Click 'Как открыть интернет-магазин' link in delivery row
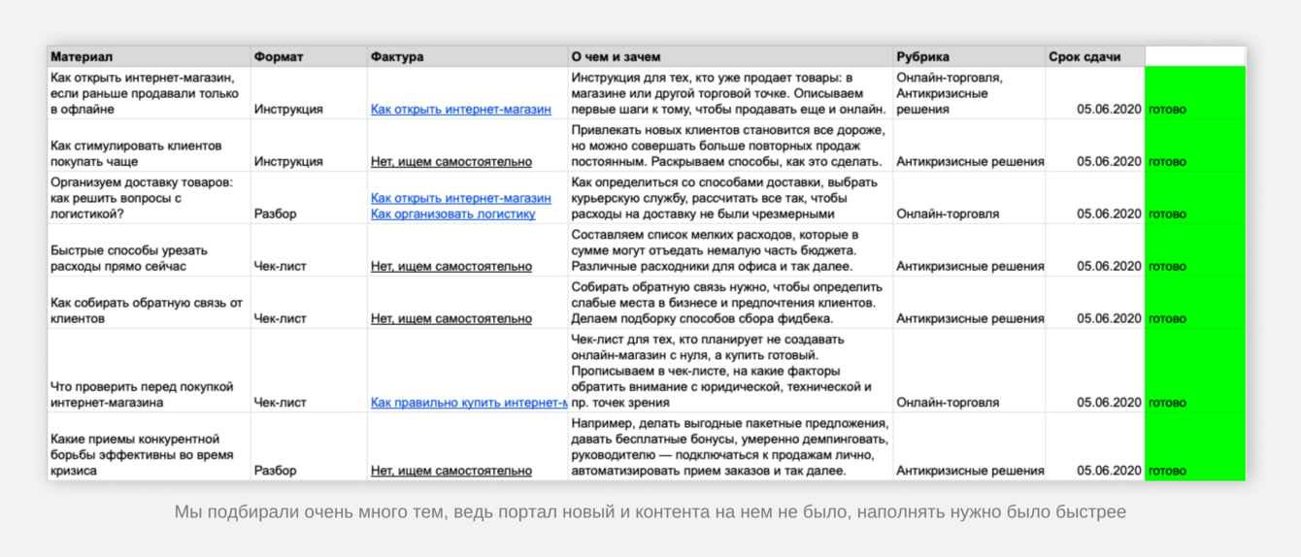Viewport: 1301px width, 557px height. 460,198
